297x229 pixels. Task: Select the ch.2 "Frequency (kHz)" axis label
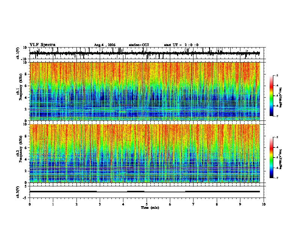[x=21, y=149]
